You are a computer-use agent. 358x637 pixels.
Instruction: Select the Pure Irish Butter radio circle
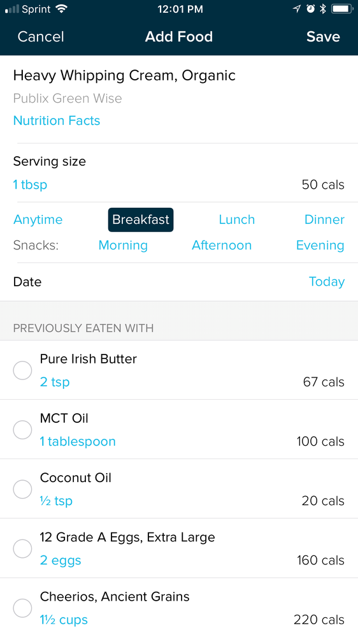pyautogui.click(x=22, y=370)
